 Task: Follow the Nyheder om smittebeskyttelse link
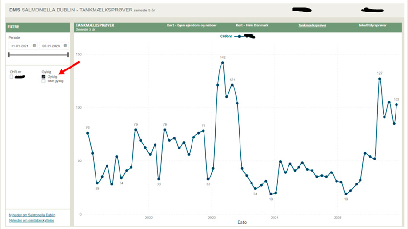(31, 220)
